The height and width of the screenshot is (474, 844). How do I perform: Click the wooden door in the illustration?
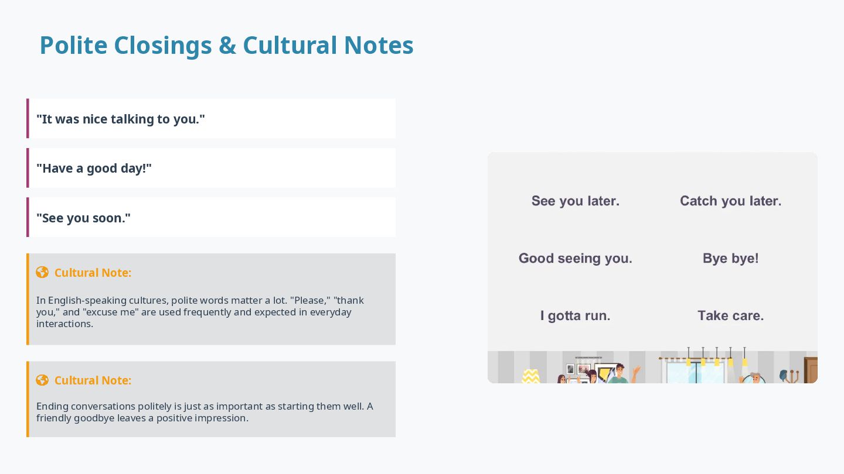tap(811, 370)
